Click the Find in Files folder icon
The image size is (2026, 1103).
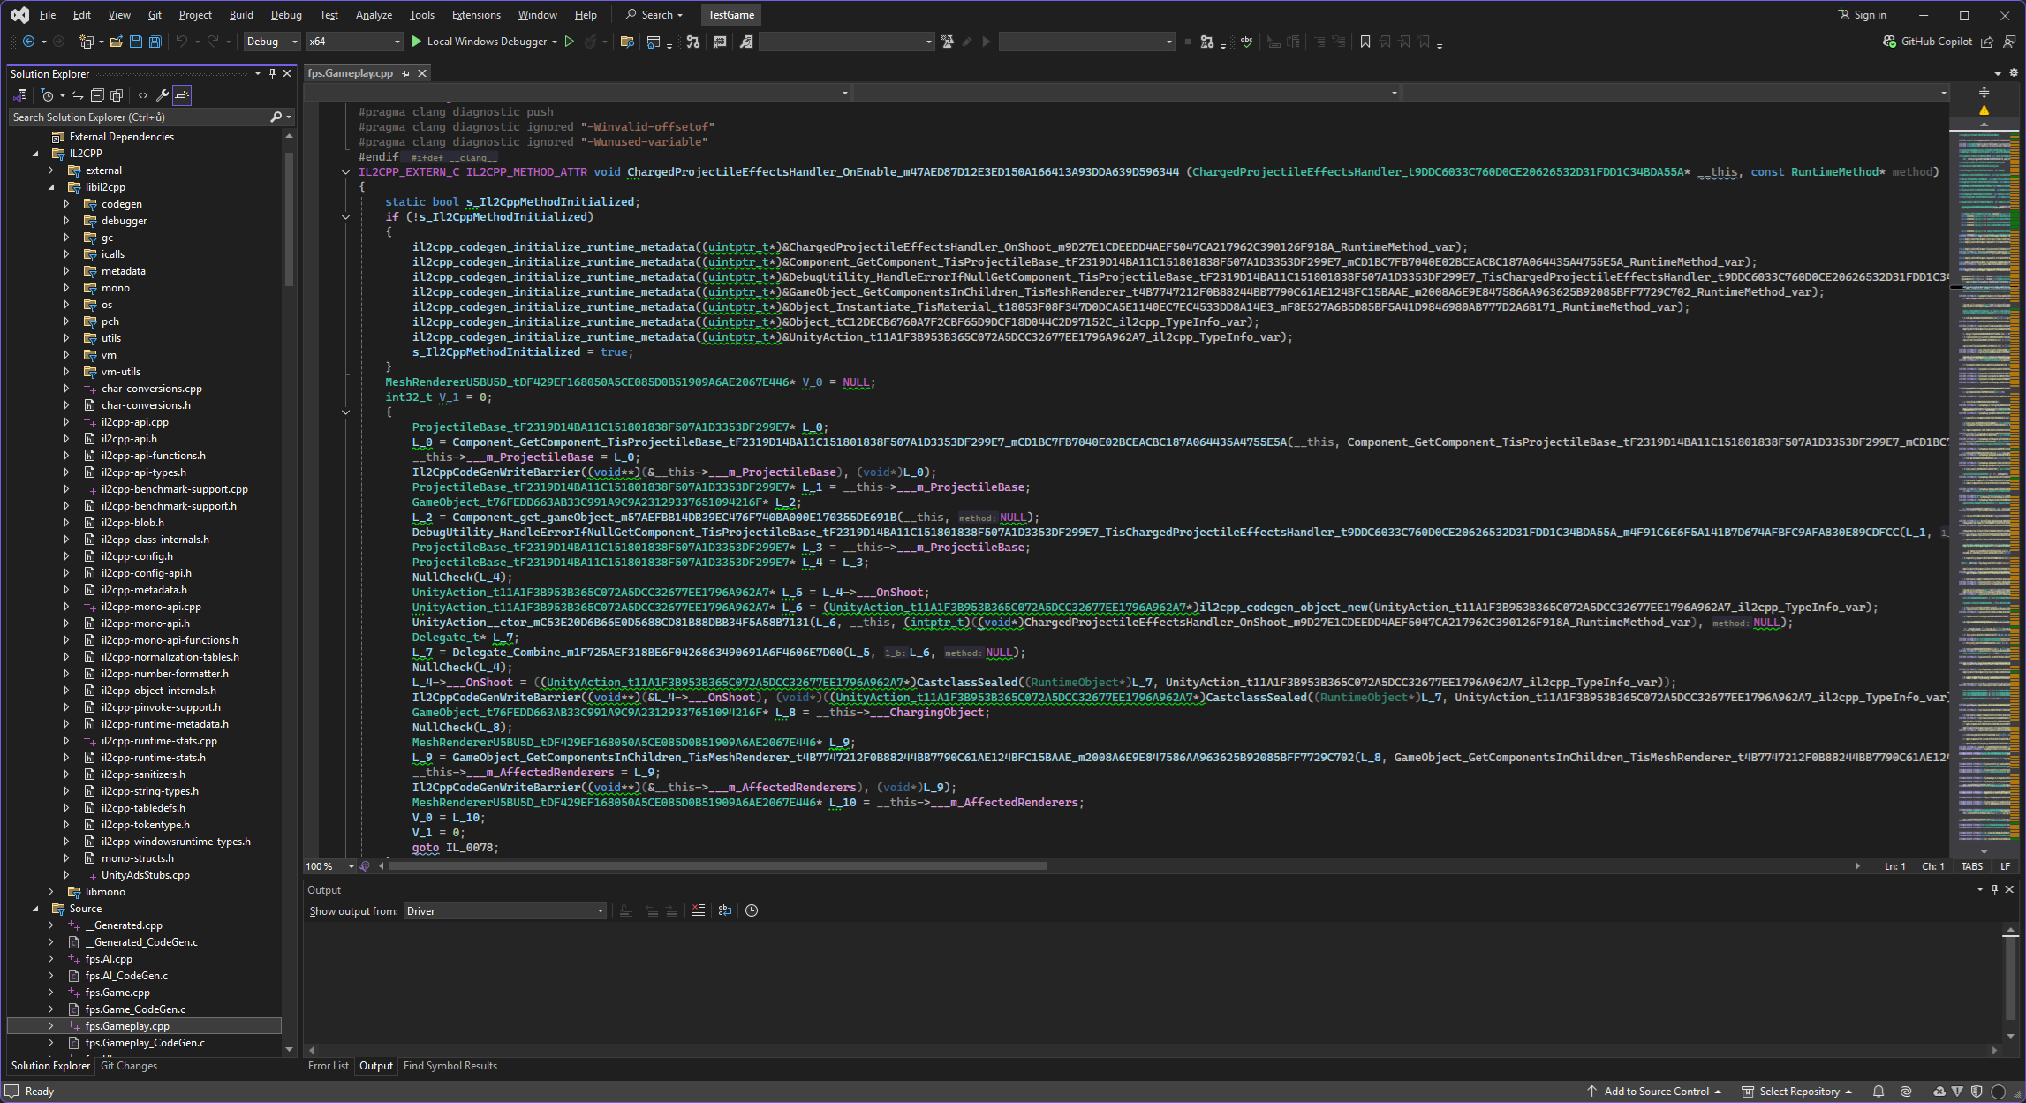[x=627, y=42]
